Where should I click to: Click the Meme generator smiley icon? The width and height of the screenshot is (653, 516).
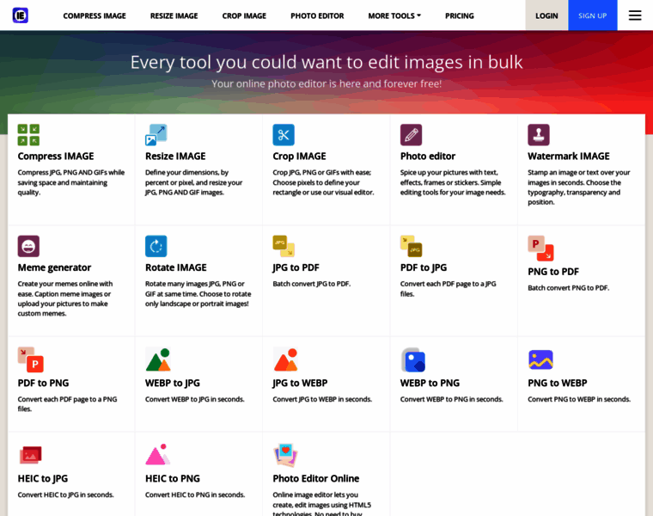[28, 246]
